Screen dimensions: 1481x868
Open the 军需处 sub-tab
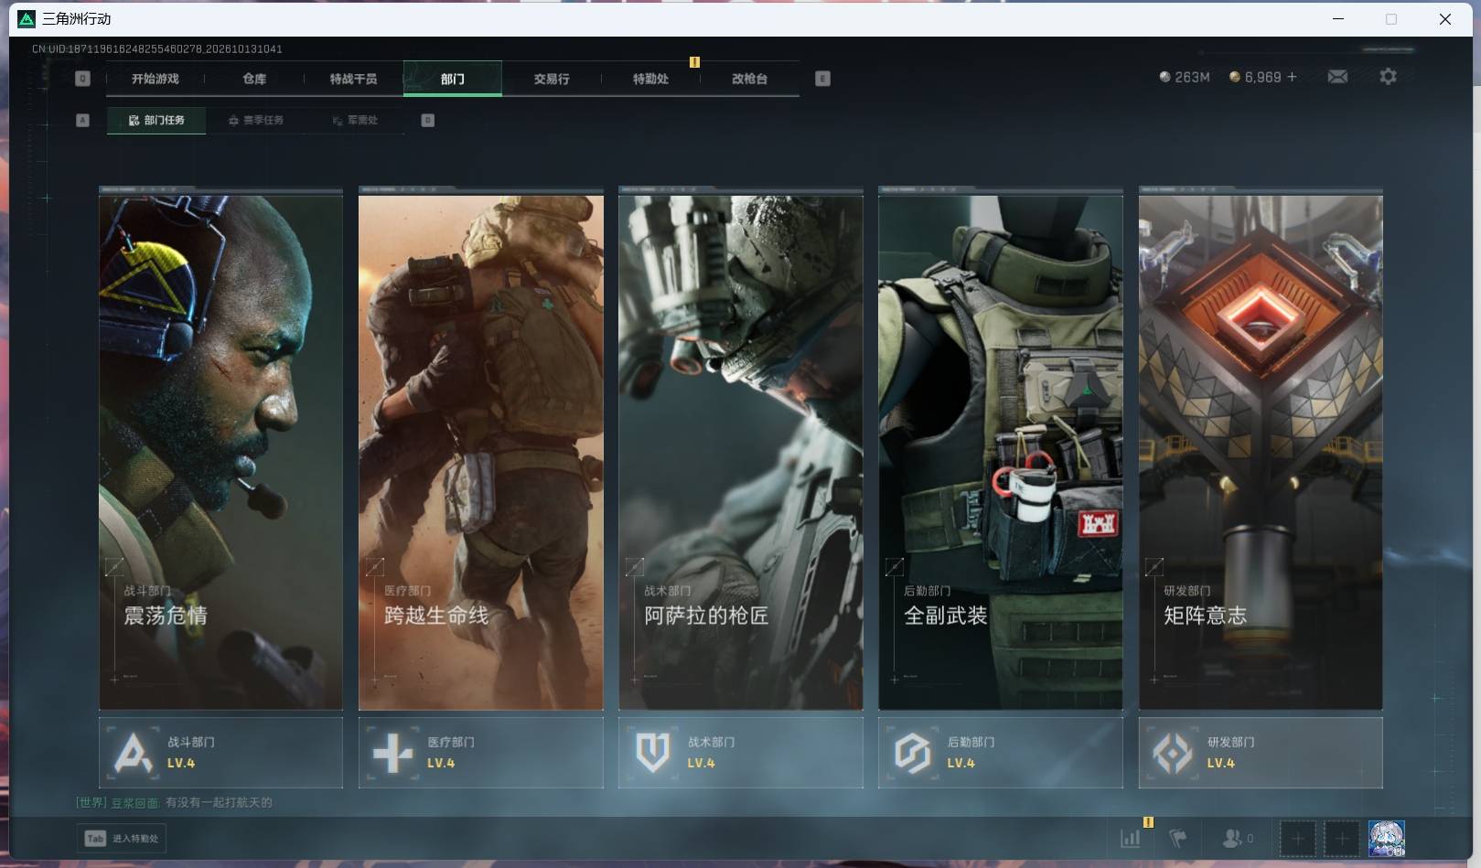click(x=355, y=120)
